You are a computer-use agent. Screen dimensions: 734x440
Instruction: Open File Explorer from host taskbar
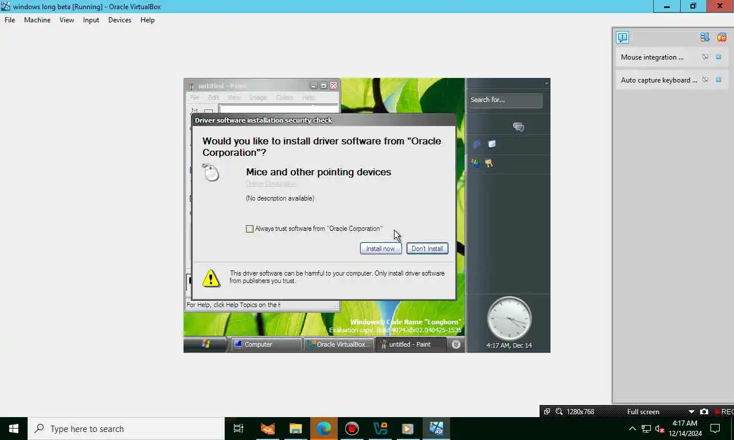point(295,429)
